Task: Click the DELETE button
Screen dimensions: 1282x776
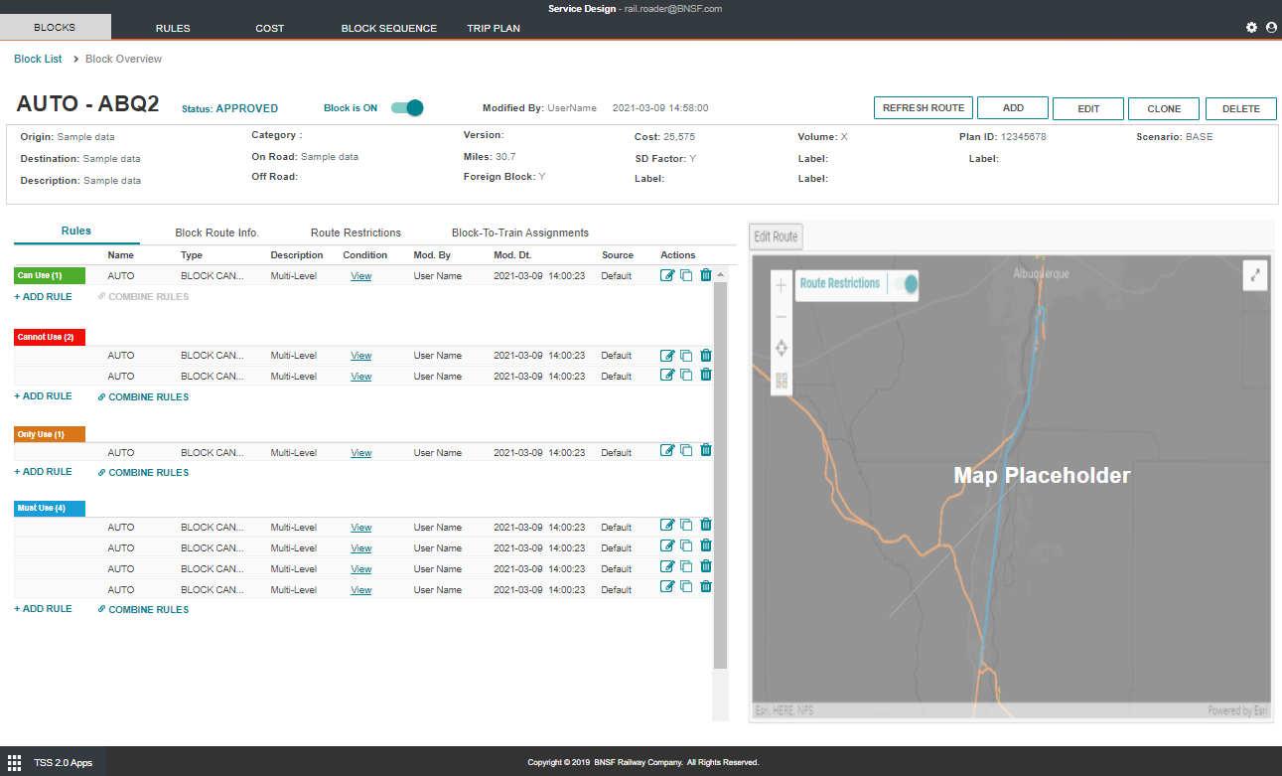Action: tap(1240, 108)
